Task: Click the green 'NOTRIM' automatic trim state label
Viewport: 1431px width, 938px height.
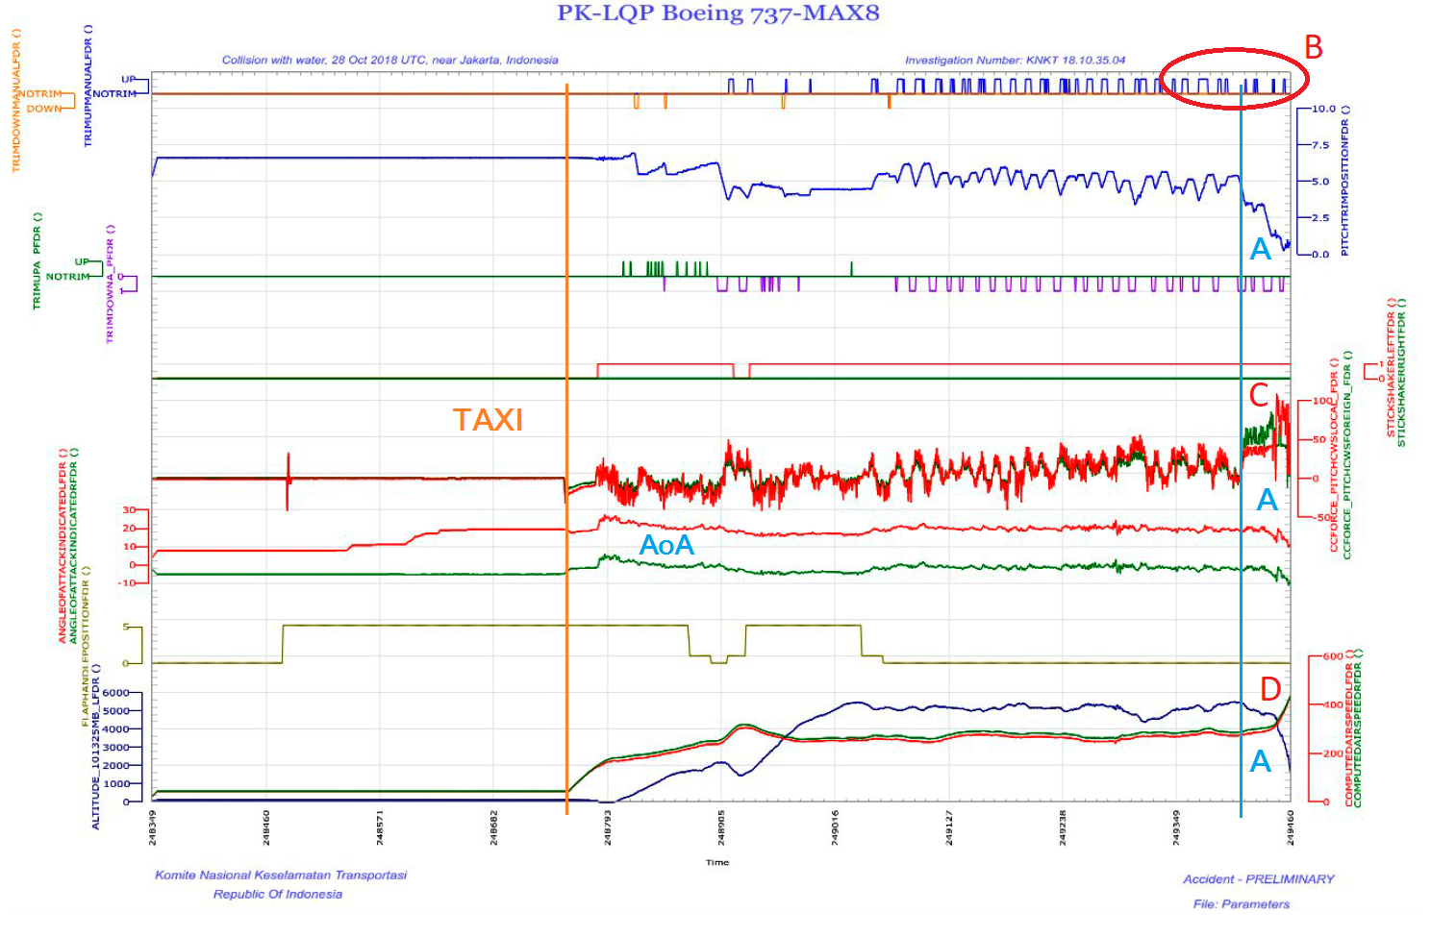Action: pyautogui.click(x=68, y=276)
